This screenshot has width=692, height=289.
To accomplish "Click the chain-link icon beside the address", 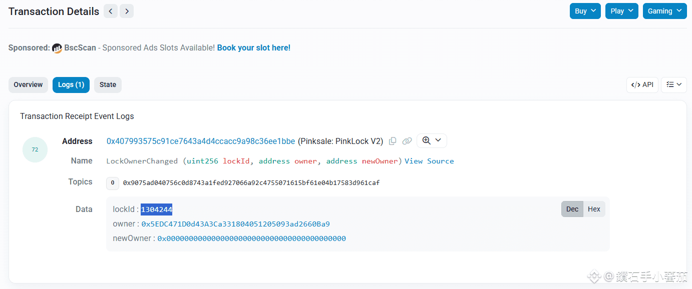I will (407, 141).
